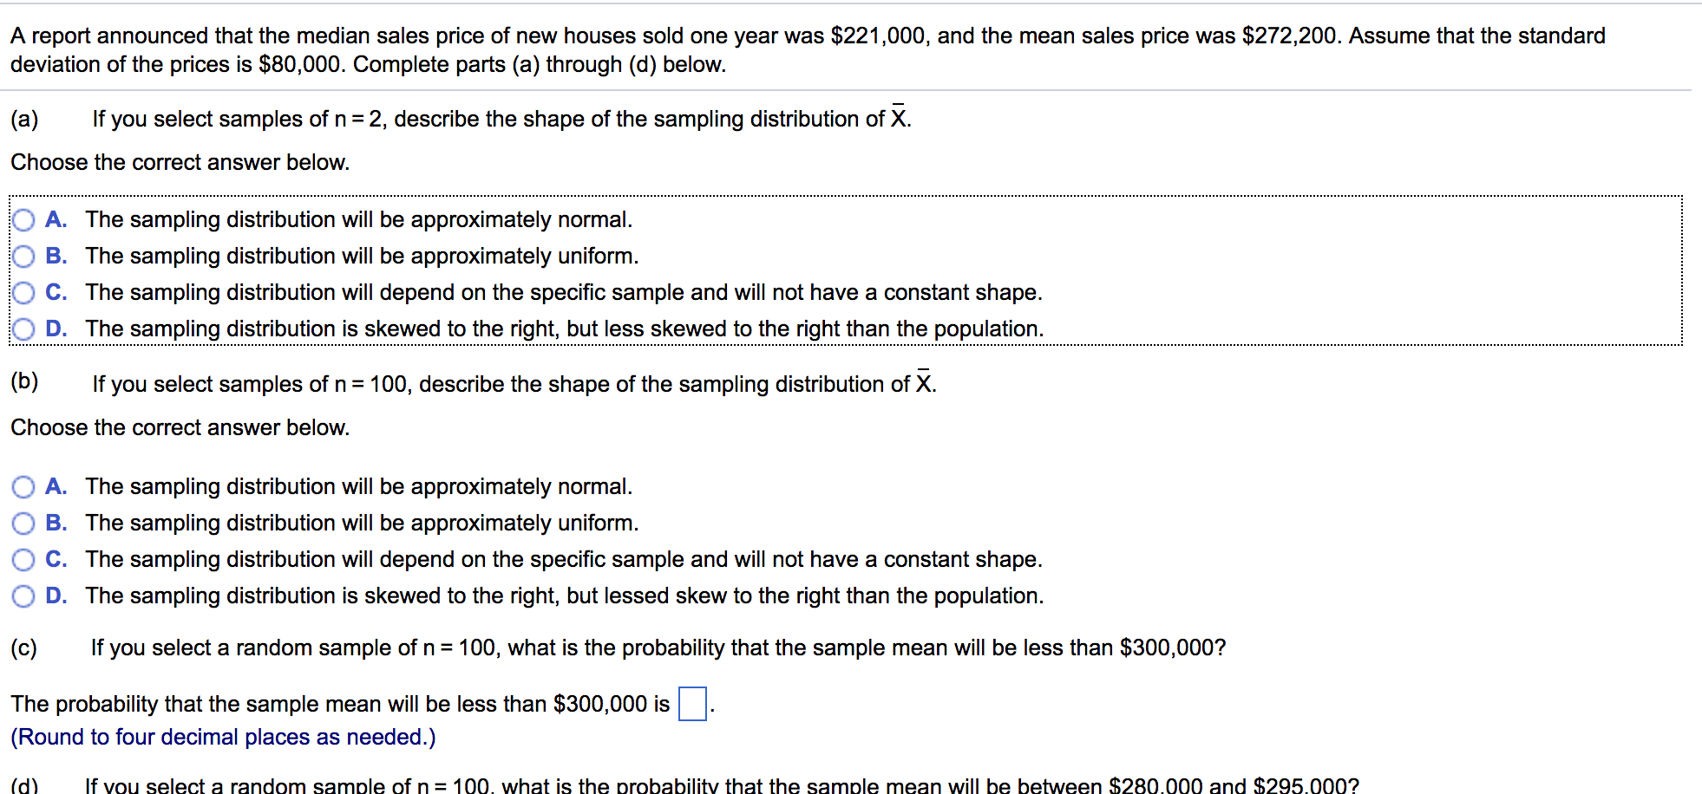This screenshot has height=794, width=1702.
Task: Choose option D radio button in part (a)
Action: pos(23,329)
